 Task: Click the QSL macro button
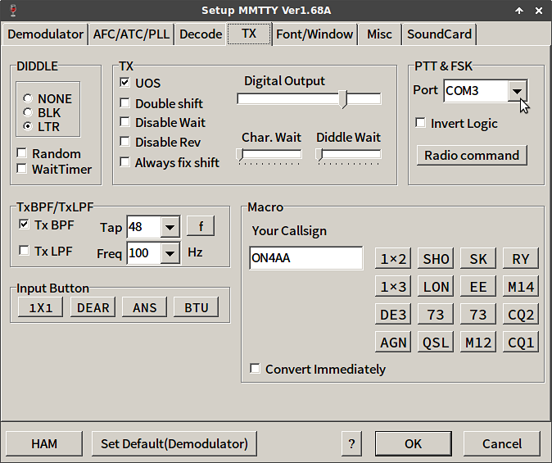pyautogui.click(x=436, y=343)
